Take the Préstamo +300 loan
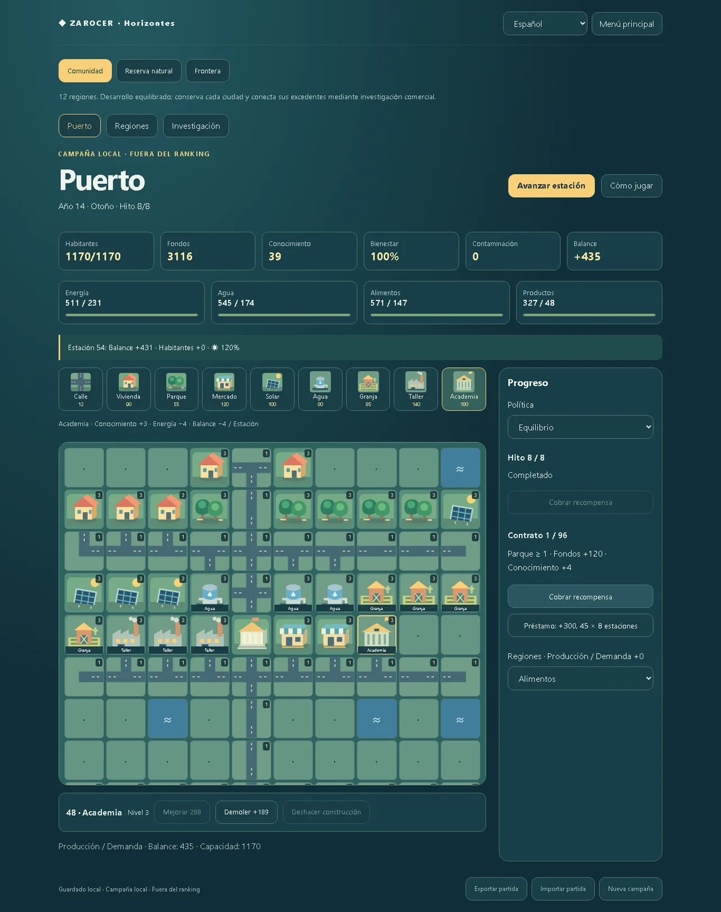This screenshot has width=721, height=912. 580,626
